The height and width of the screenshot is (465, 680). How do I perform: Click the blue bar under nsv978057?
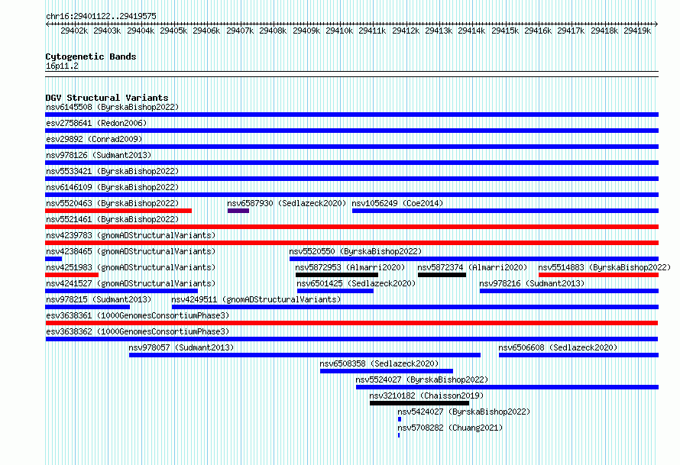click(305, 355)
